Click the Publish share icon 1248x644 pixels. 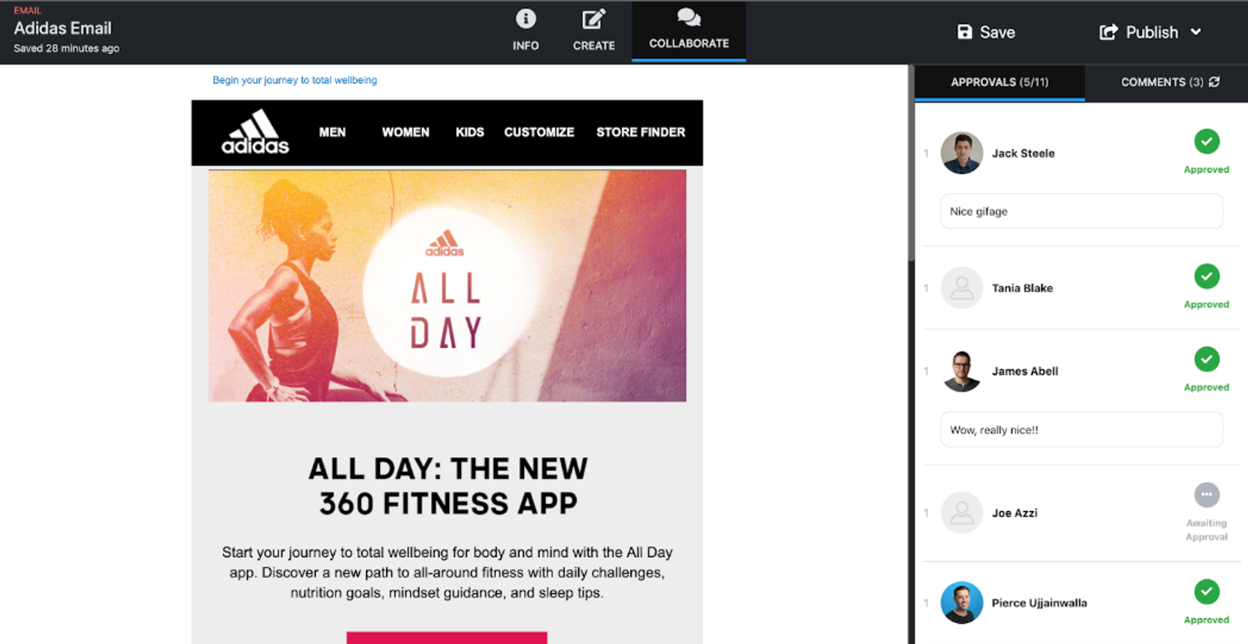1108,32
